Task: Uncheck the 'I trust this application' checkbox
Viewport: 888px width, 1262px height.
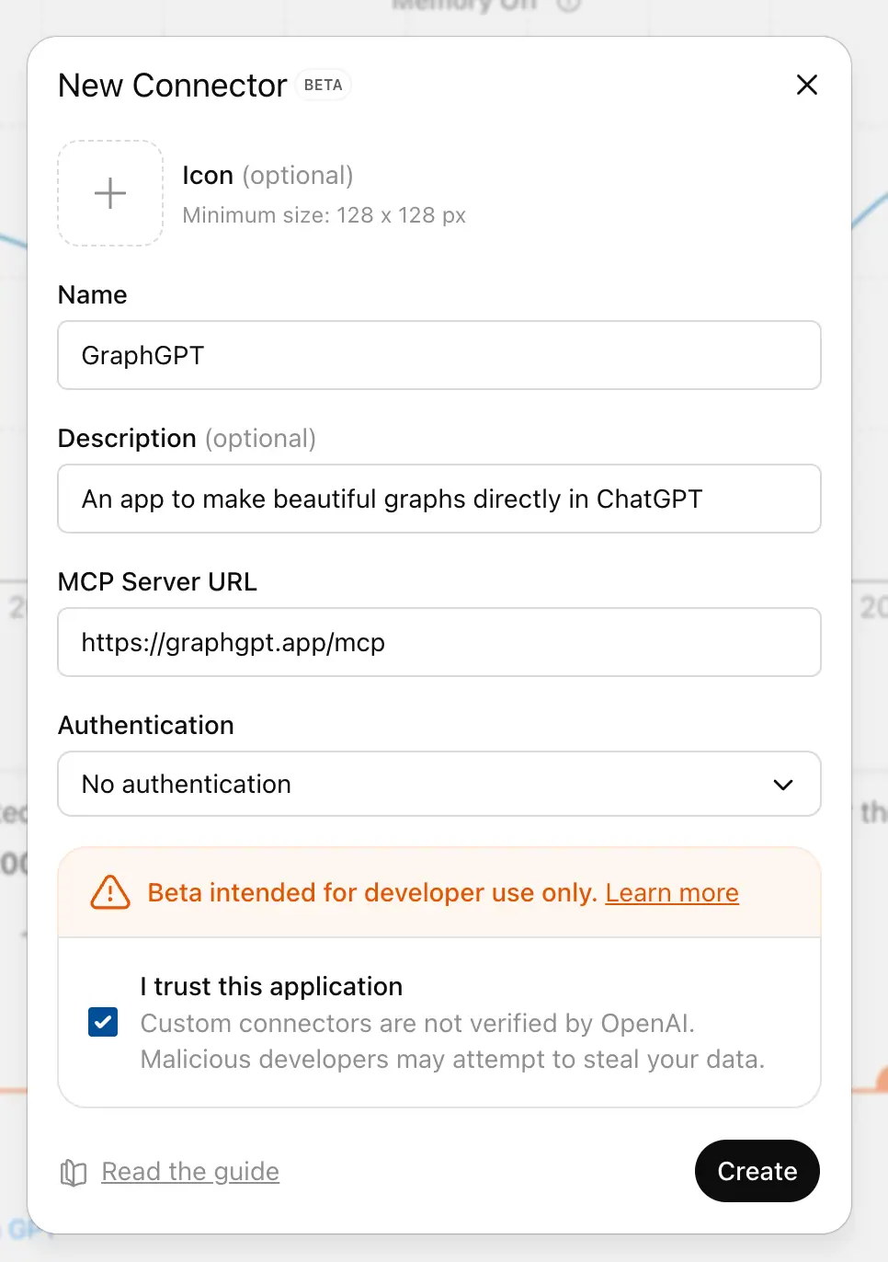Action: click(x=102, y=1022)
